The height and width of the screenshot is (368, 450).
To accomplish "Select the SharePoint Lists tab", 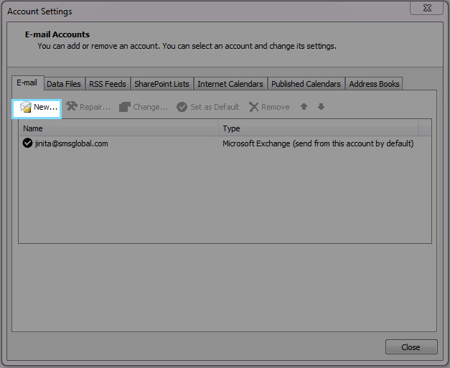I will click(161, 84).
